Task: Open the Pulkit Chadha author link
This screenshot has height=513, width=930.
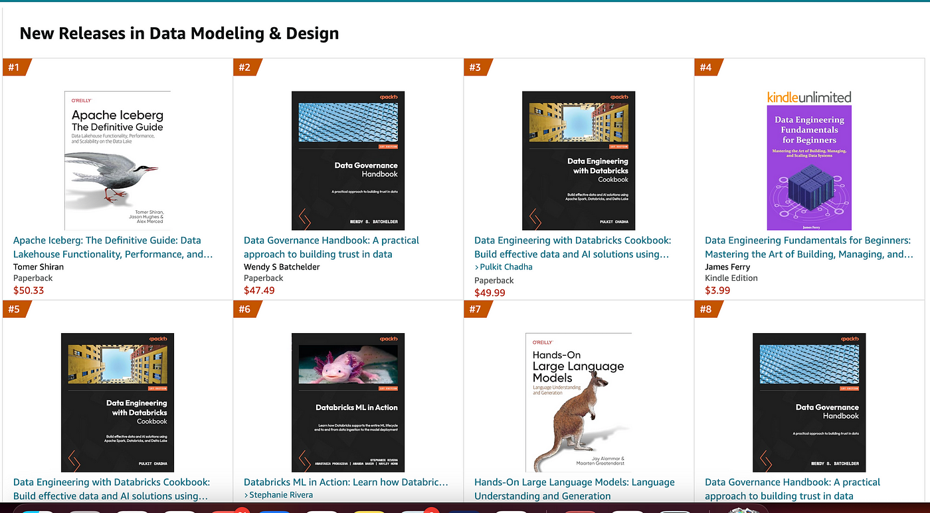Action: click(x=506, y=267)
